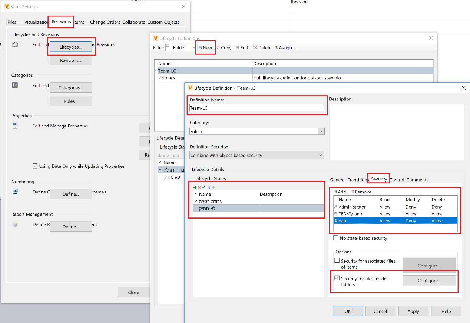
Task: Click the grey move-state-down arrow icon
Action: pos(213,188)
